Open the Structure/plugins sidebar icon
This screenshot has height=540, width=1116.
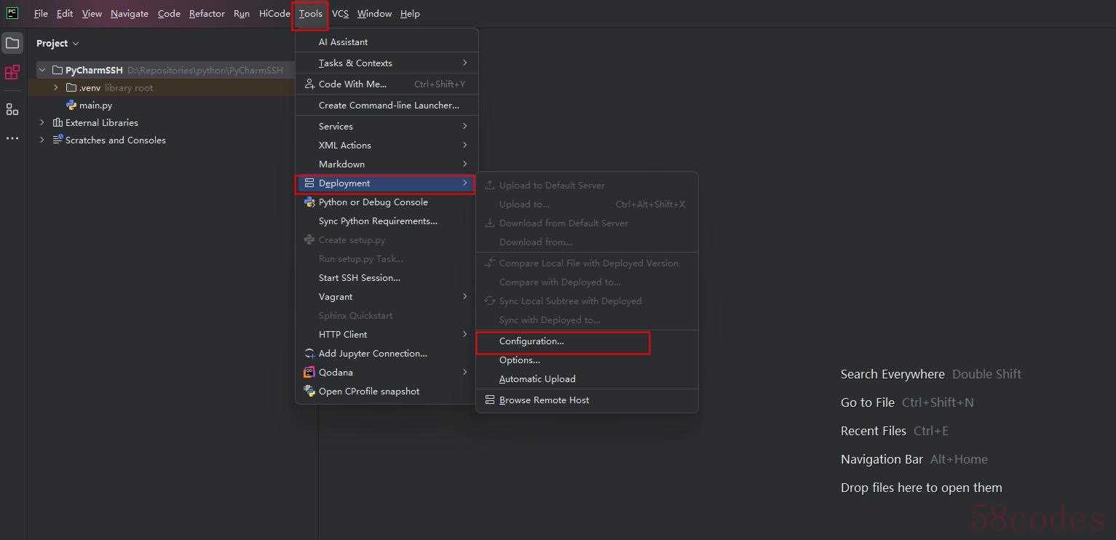point(12,72)
